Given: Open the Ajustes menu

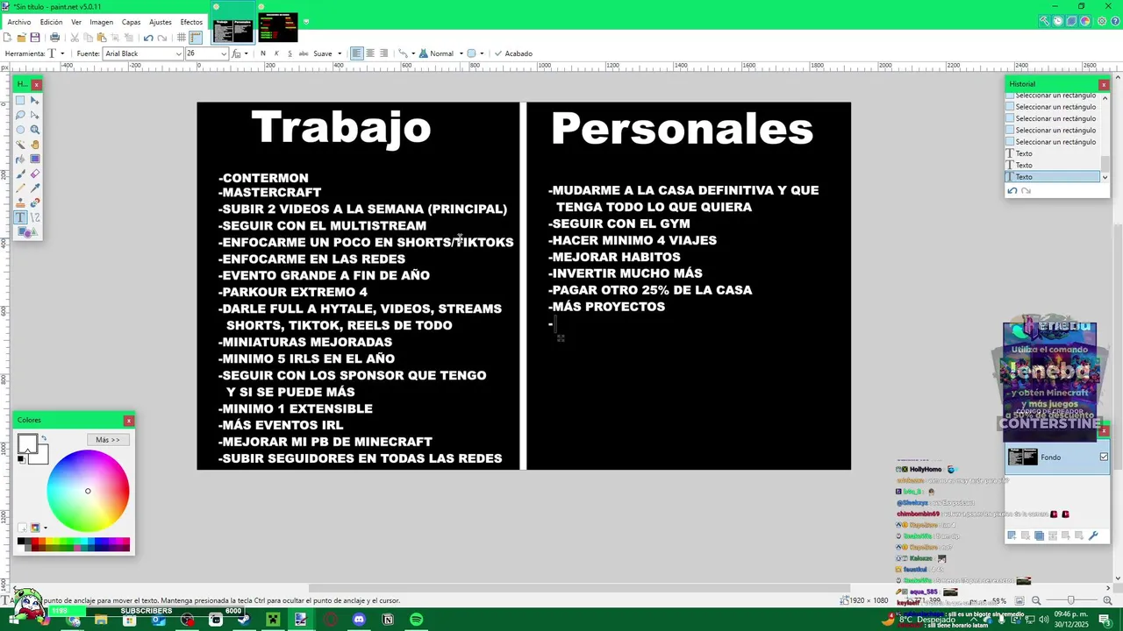Looking at the screenshot, I should pyautogui.click(x=161, y=22).
